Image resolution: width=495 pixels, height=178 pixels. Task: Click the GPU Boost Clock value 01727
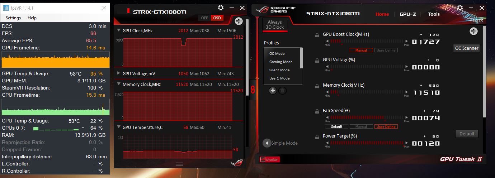pos(426,42)
